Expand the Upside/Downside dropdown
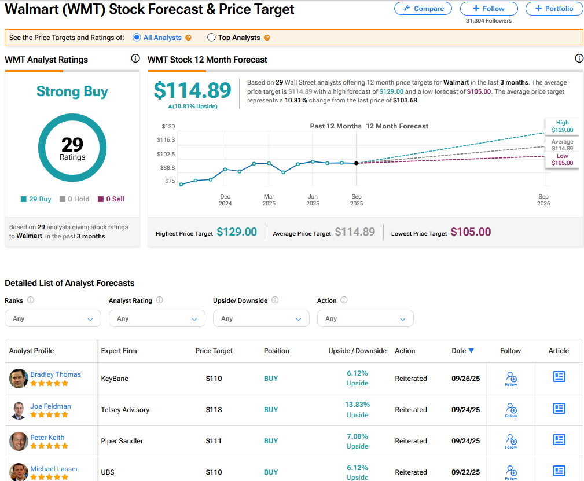 click(x=261, y=318)
